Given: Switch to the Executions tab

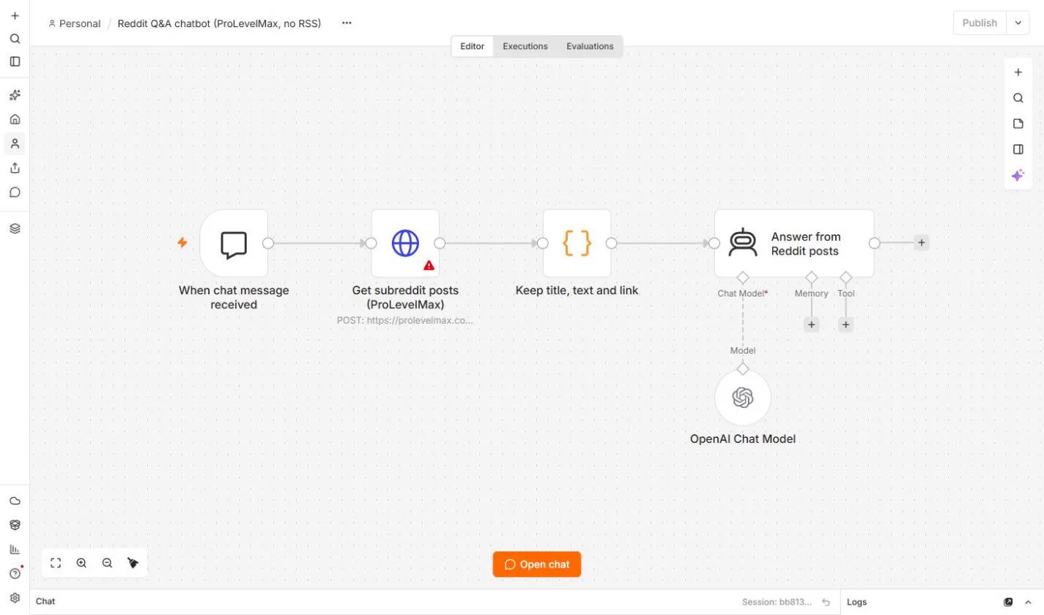Looking at the screenshot, I should pyautogui.click(x=525, y=46).
